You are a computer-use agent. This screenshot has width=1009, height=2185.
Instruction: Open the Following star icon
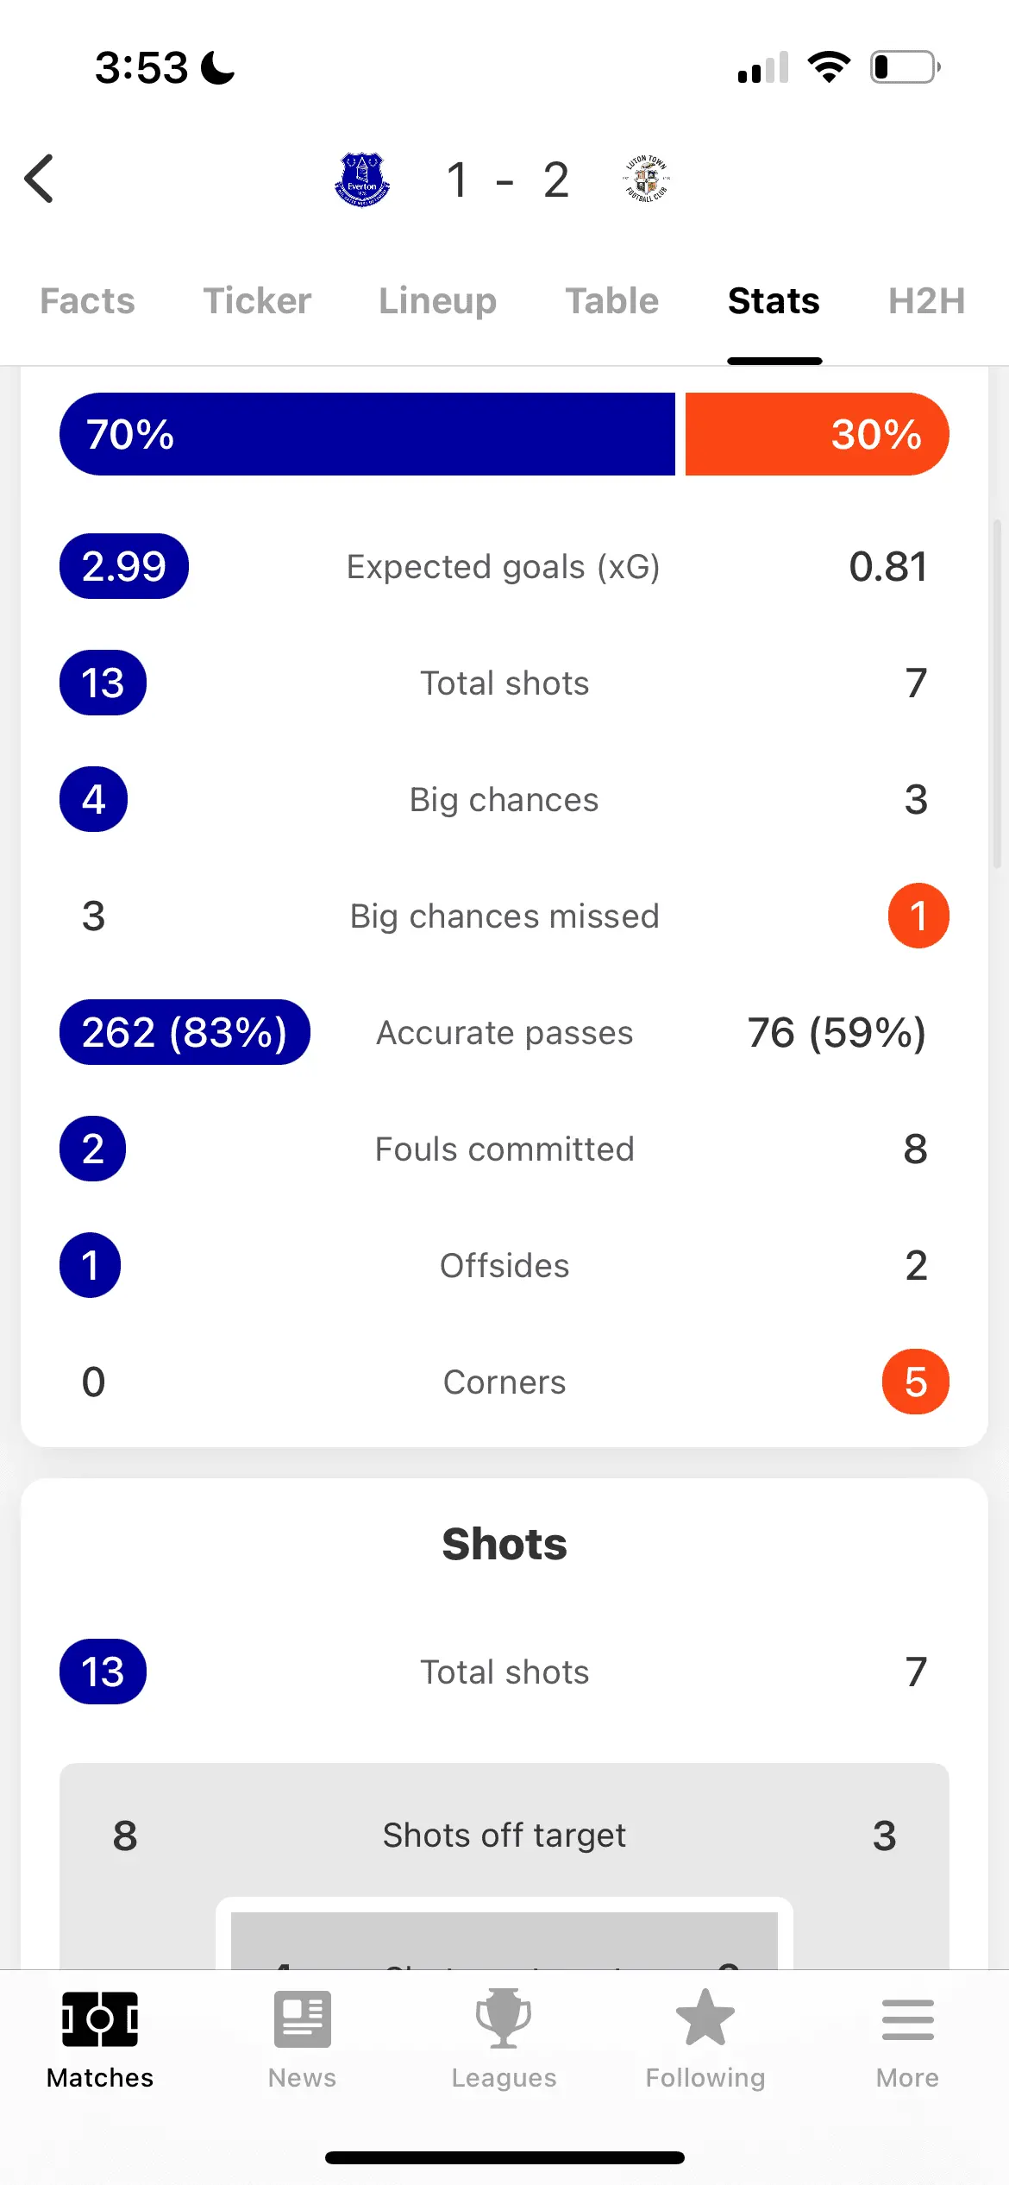(x=705, y=2019)
